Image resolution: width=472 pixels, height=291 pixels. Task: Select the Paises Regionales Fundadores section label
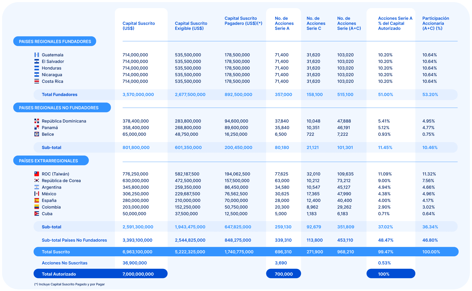click(55, 41)
